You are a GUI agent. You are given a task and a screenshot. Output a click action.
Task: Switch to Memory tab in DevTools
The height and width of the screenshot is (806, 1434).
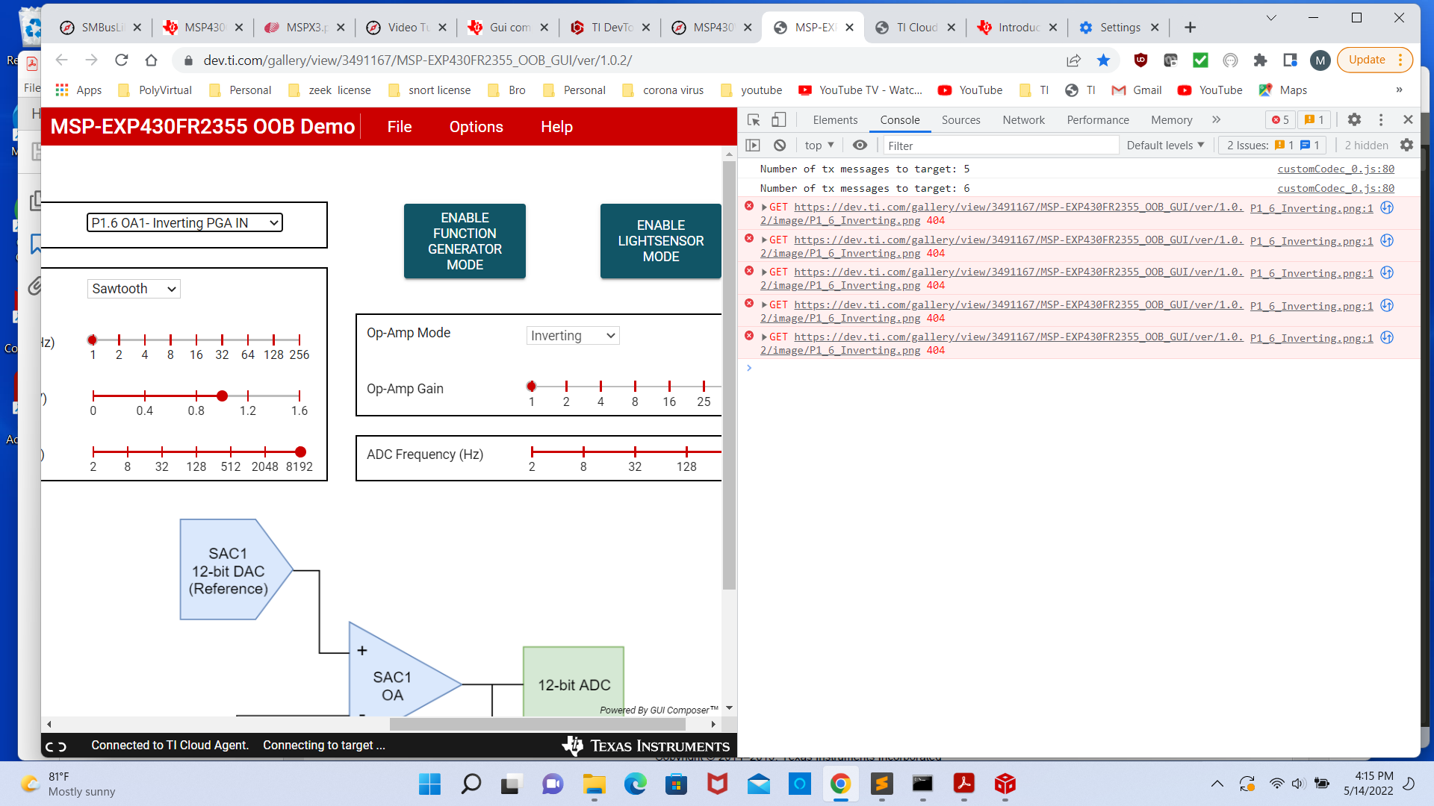[x=1171, y=119]
